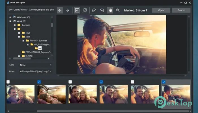
Task: Check the first thumbnail's checkbox
Action: 8,82
